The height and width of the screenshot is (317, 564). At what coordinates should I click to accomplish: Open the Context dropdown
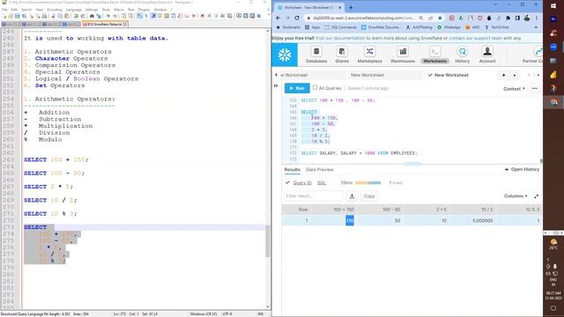pyautogui.click(x=514, y=88)
